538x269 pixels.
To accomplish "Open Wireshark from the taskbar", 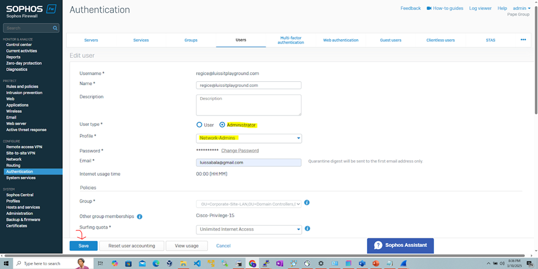I will click(403, 263).
